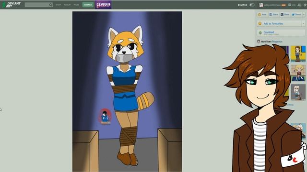Tweet this deviation
The width and height of the screenshot is (307, 172).
296,14
